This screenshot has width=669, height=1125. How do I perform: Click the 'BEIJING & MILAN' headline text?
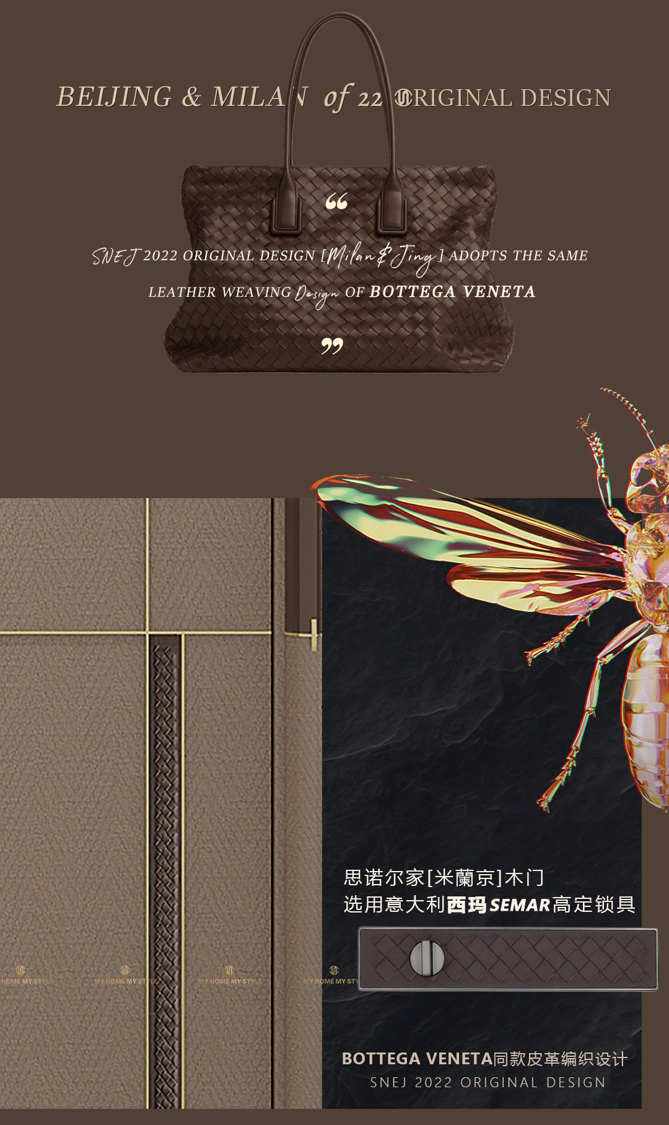pyautogui.click(x=182, y=97)
